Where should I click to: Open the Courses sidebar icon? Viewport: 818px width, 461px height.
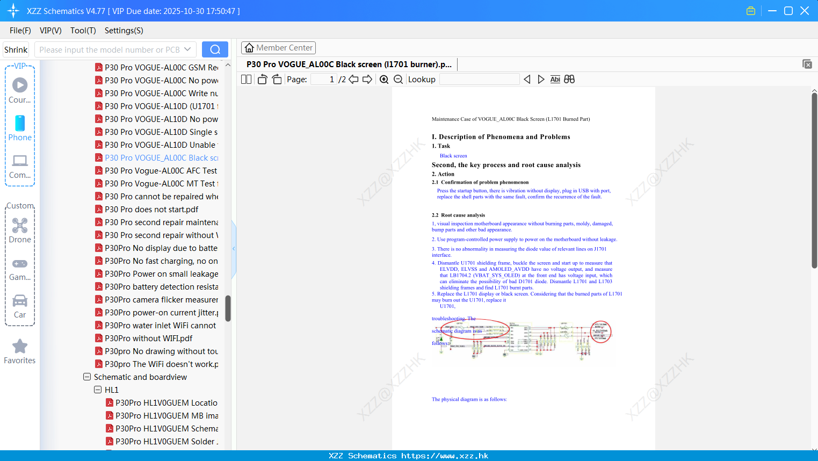20,90
